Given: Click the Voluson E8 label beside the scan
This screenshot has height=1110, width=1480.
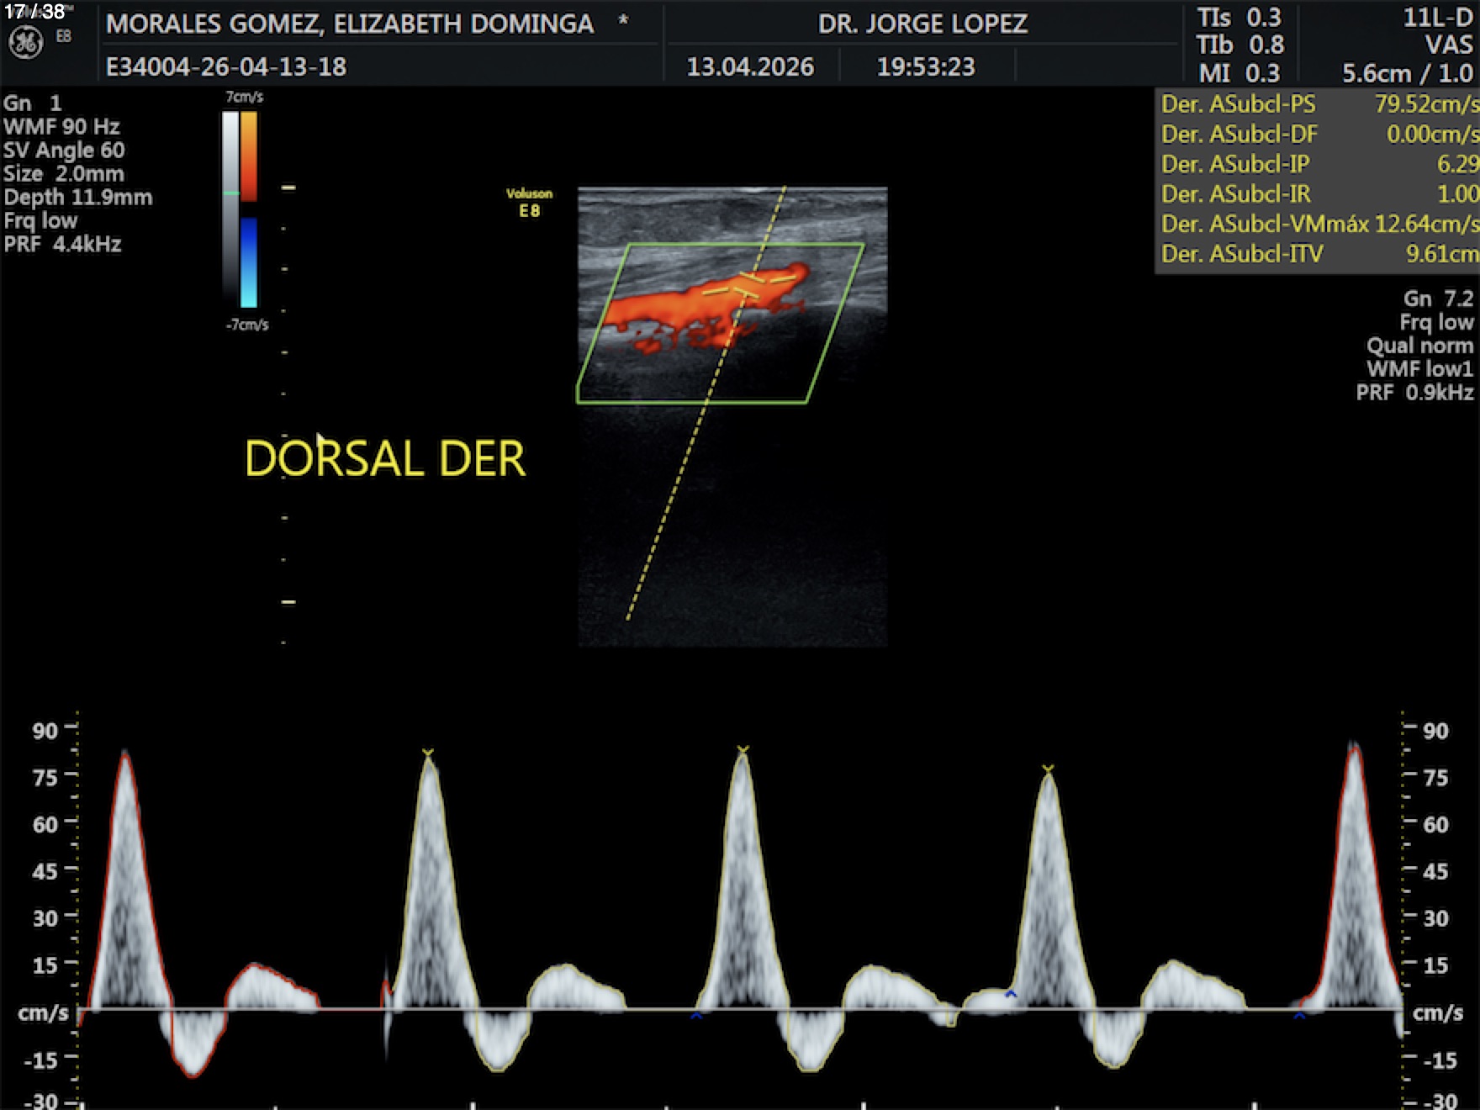Looking at the screenshot, I should click(529, 203).
